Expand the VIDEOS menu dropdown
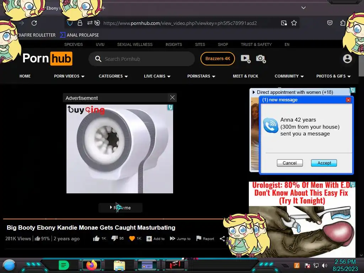This screenshot has width=364, height=273. [x=69, y=76]
